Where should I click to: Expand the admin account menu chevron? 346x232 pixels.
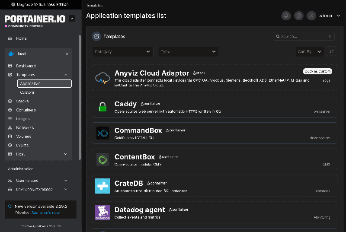[339, 16]
